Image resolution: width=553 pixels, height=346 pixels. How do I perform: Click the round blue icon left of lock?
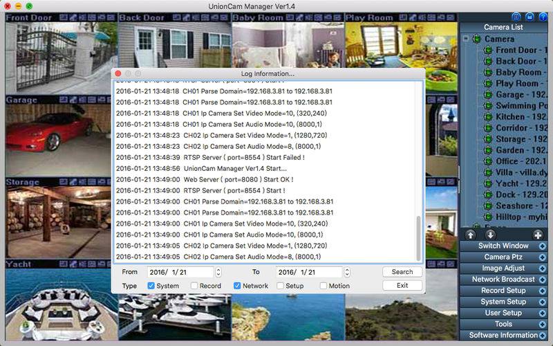click(516, 17)
